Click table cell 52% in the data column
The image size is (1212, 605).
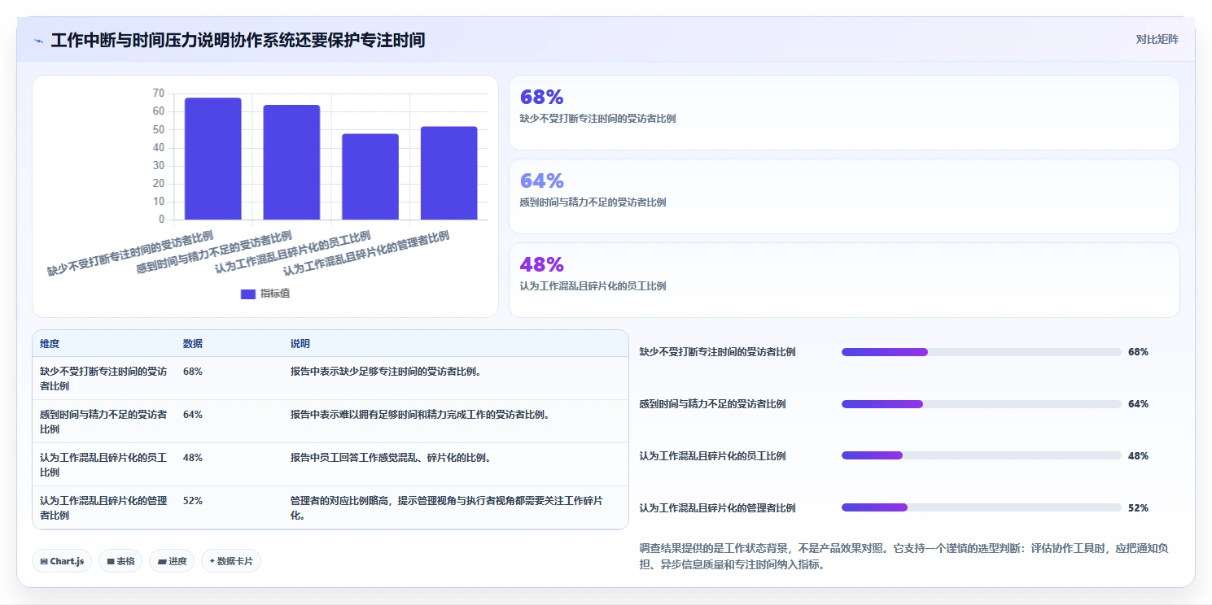pos(193,501)
